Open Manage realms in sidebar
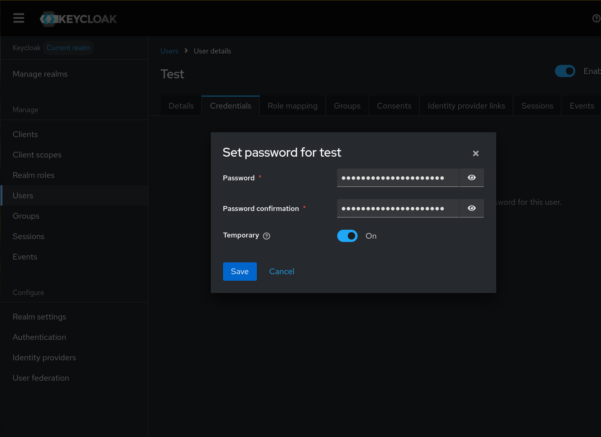This screenshot has height=437, width=601. click(74, 74)
